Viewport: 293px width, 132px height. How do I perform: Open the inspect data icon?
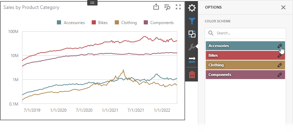click(167, 7)
